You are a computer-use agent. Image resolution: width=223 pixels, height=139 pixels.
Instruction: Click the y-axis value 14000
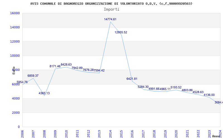(x=15, y=27)
